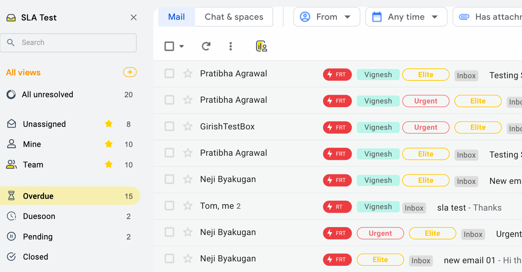Open the Any time date filter dropdown
The width and height of the screenshot is (522, 272).
(406, 16)
